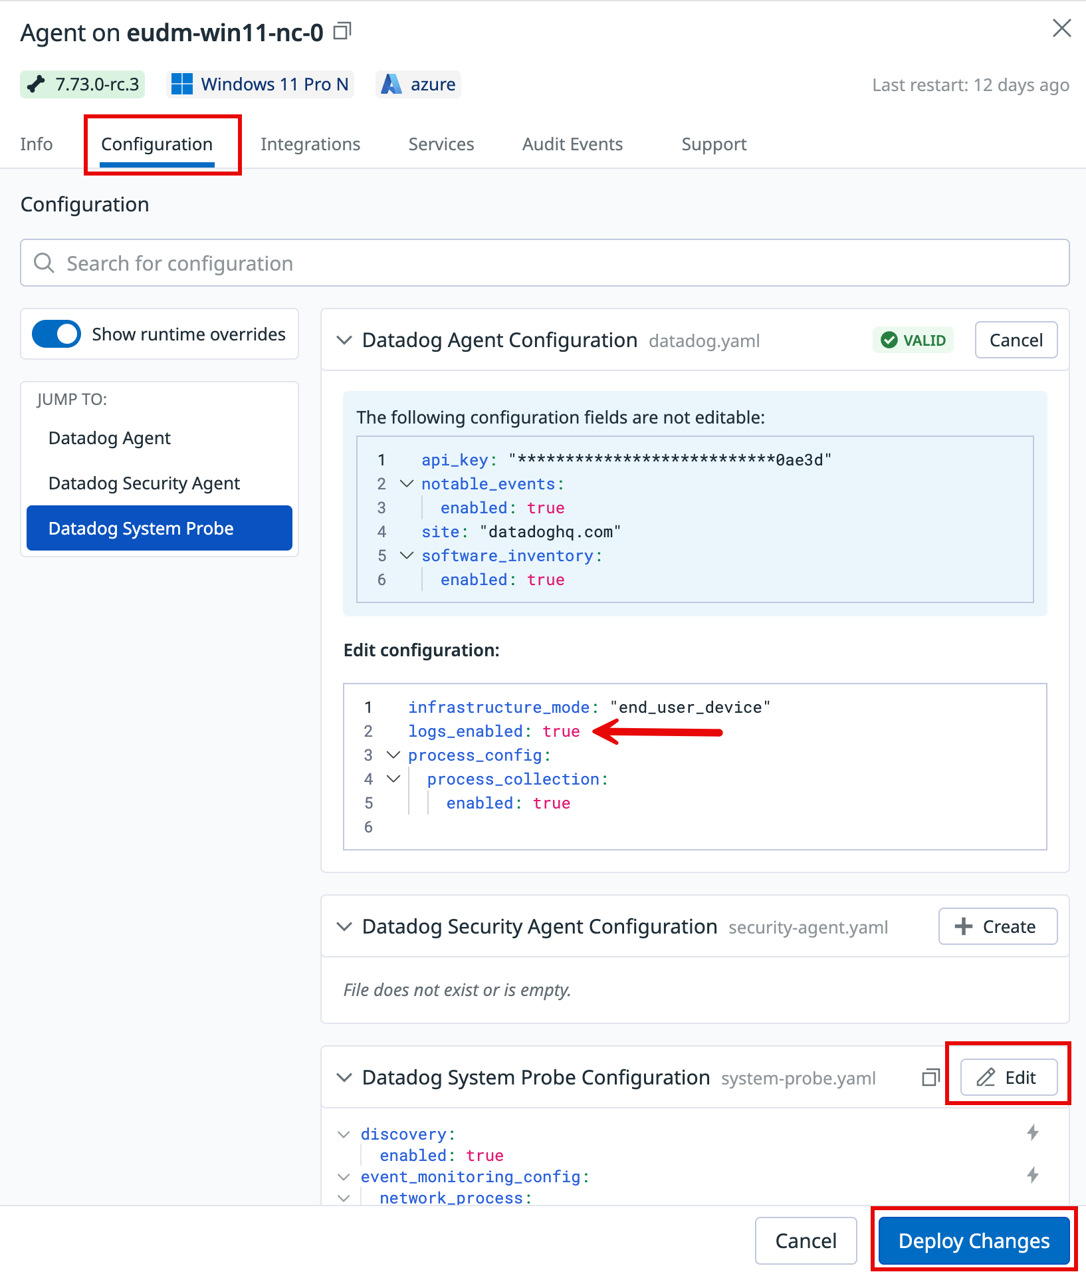Click the Azure cloud provider tag
Screen dimensions: 1086x1274
pyautogui.click(x=419, y=84)
